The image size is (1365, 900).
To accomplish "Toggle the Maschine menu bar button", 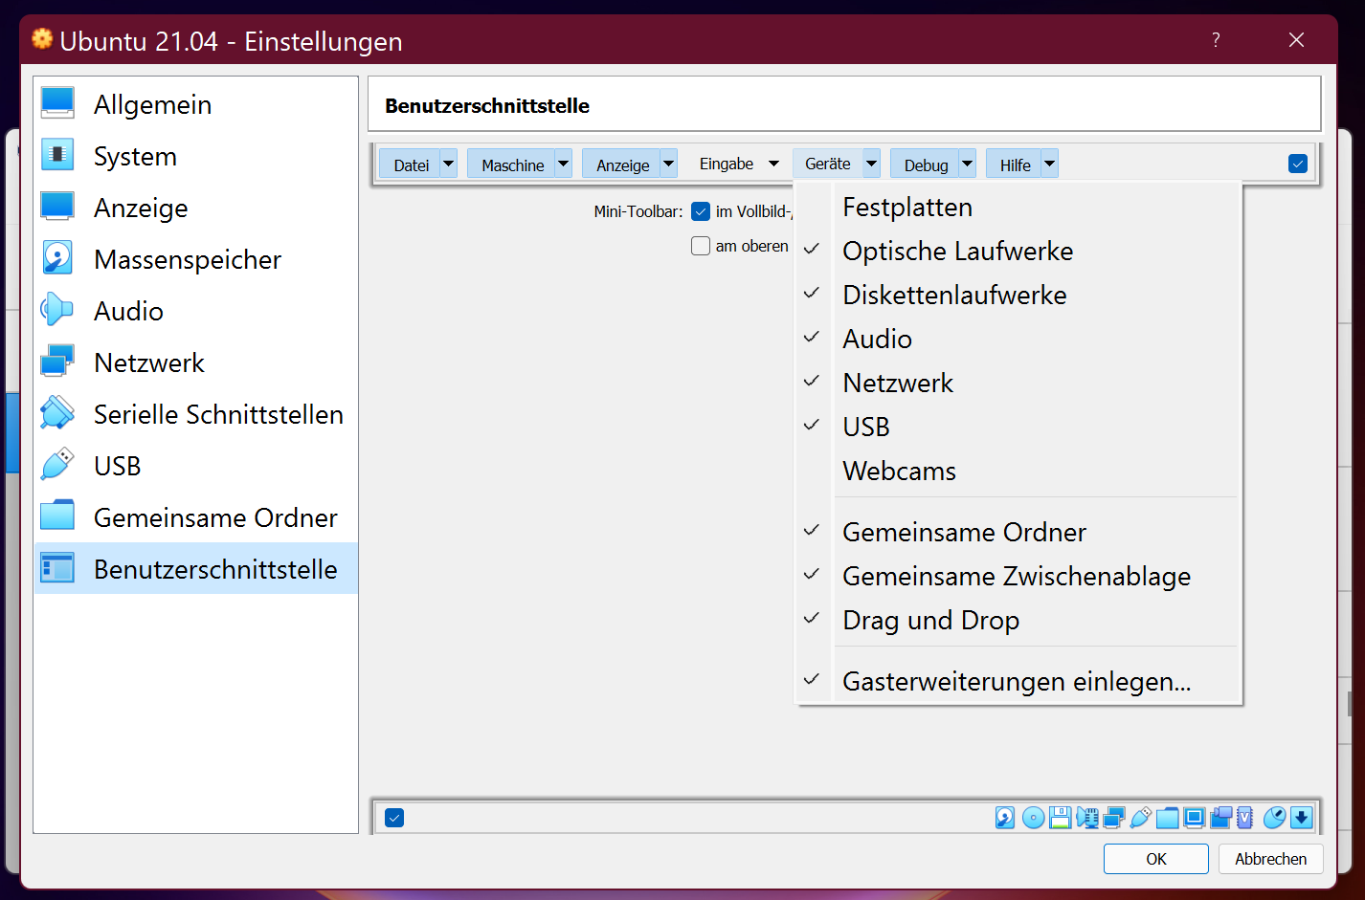I will coord(512,165).
